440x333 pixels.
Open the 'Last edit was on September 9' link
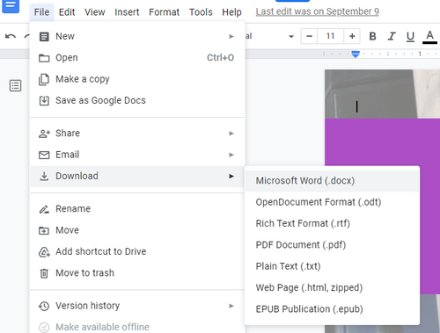click(318, 11)
